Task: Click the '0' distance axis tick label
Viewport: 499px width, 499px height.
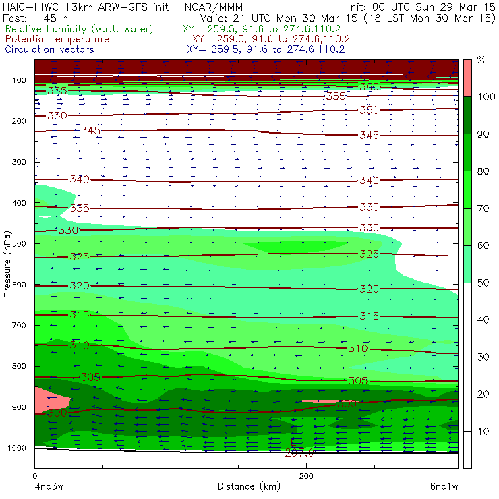Action: tap(34, 476)
